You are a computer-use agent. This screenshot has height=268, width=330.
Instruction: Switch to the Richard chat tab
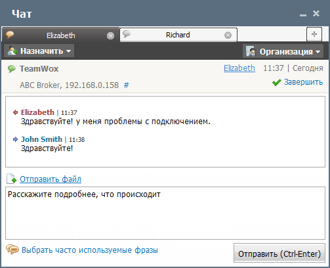pos(178,35)
